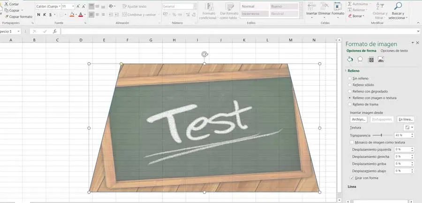Switch to Opciones de texto tab
Viewport: 422px width, 203px height.
394,51
